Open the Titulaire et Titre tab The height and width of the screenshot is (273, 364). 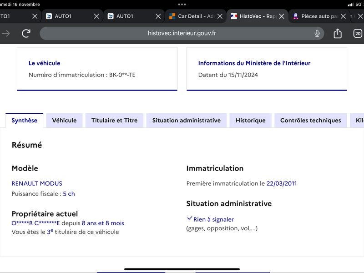click(x=115, y=121)
